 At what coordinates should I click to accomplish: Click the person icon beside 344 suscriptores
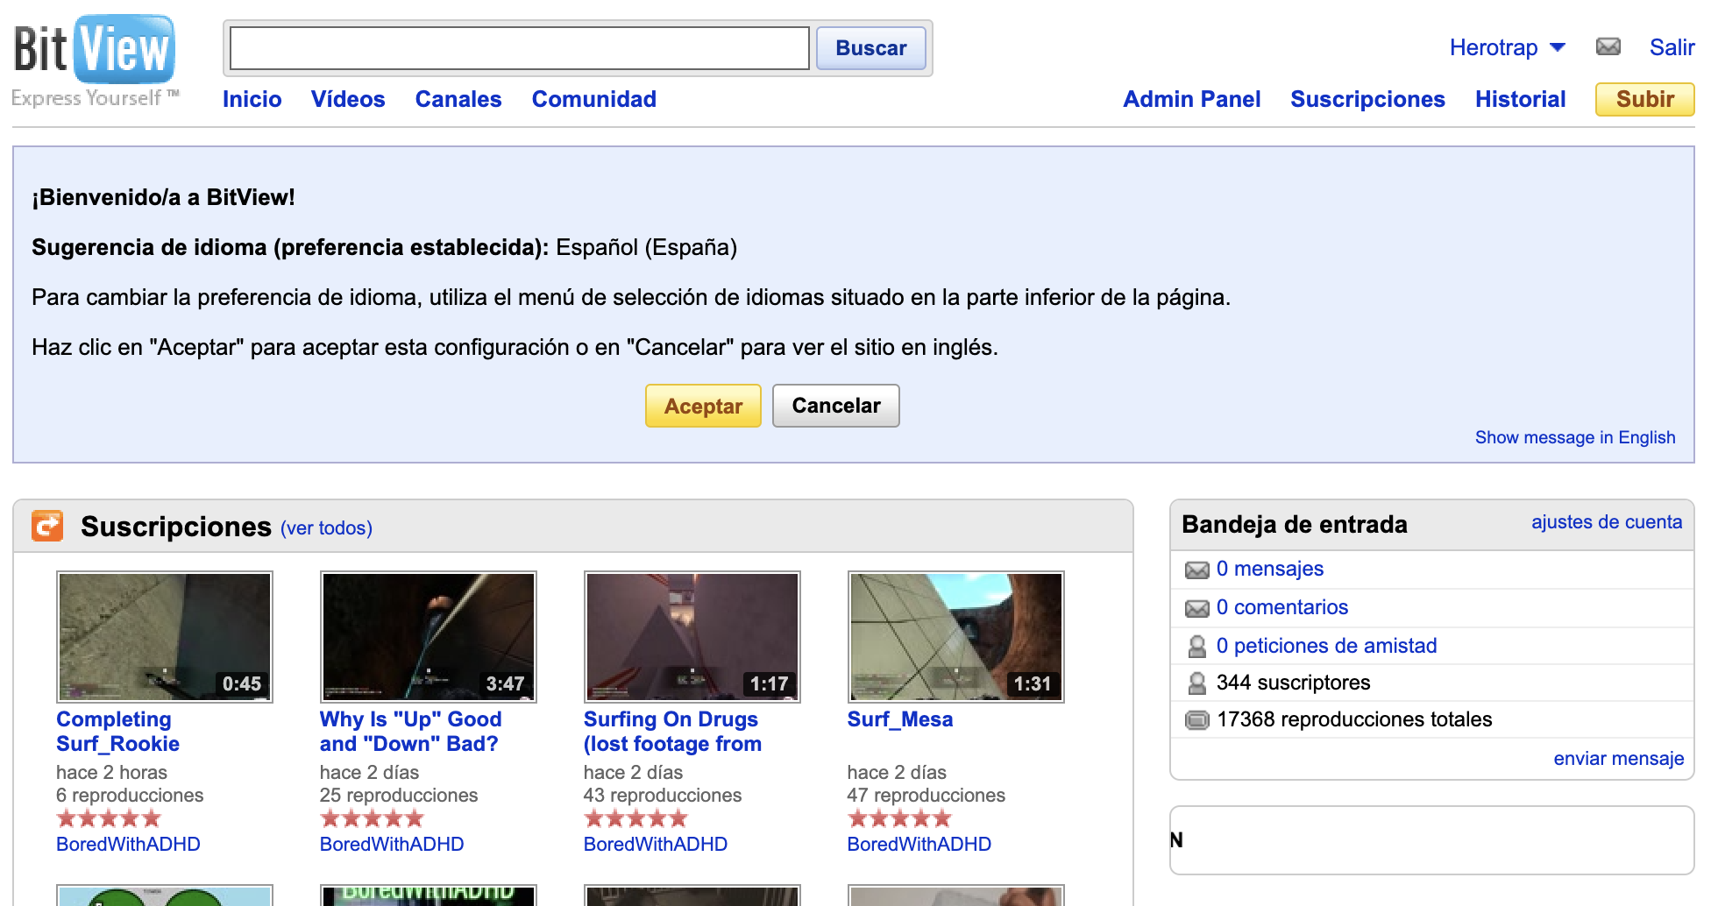[1196, 683]
